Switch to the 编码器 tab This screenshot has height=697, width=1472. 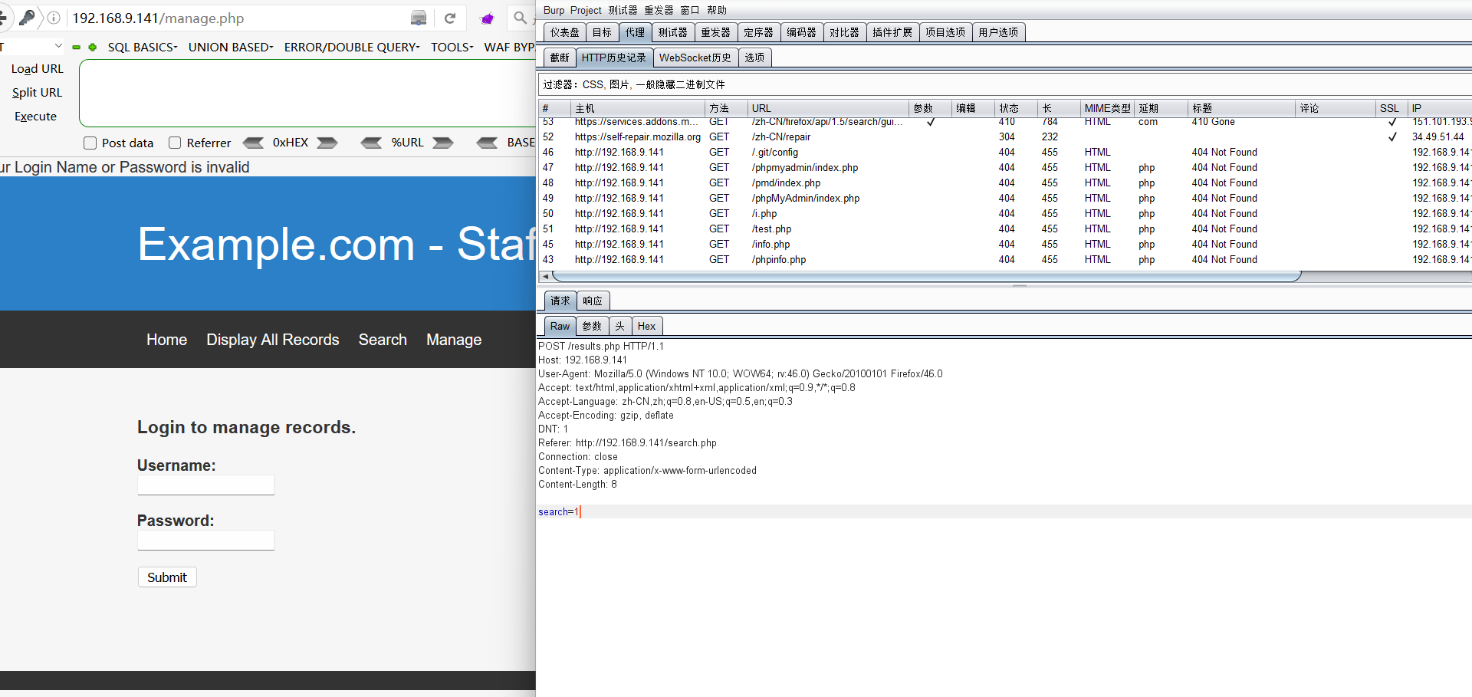(x=801, y=32)
